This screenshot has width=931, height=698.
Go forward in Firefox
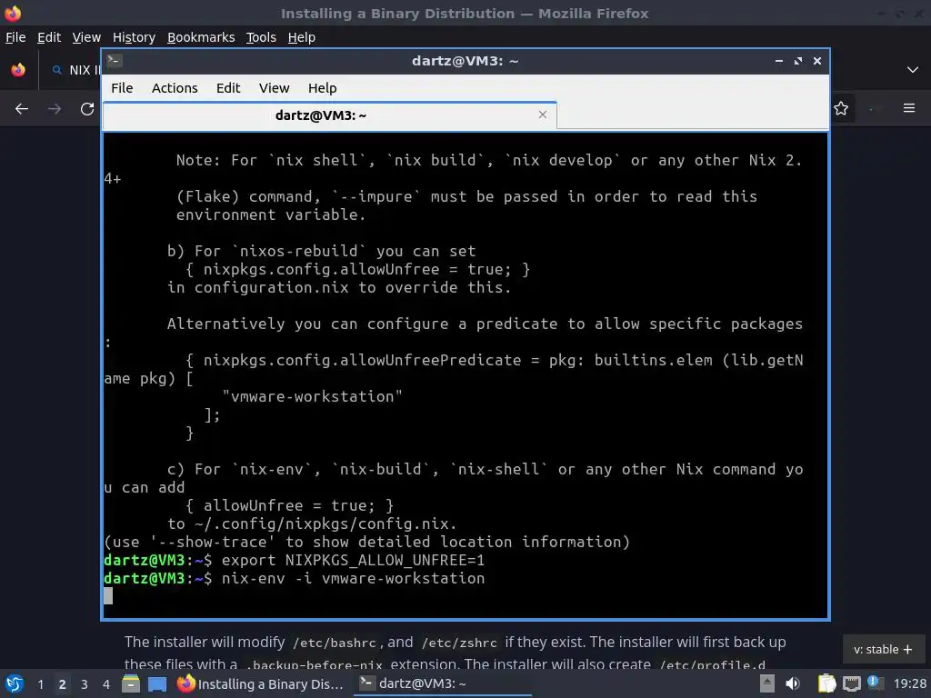[x=54, y=109]
